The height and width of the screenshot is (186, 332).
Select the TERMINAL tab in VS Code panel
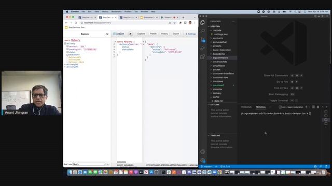260,107
